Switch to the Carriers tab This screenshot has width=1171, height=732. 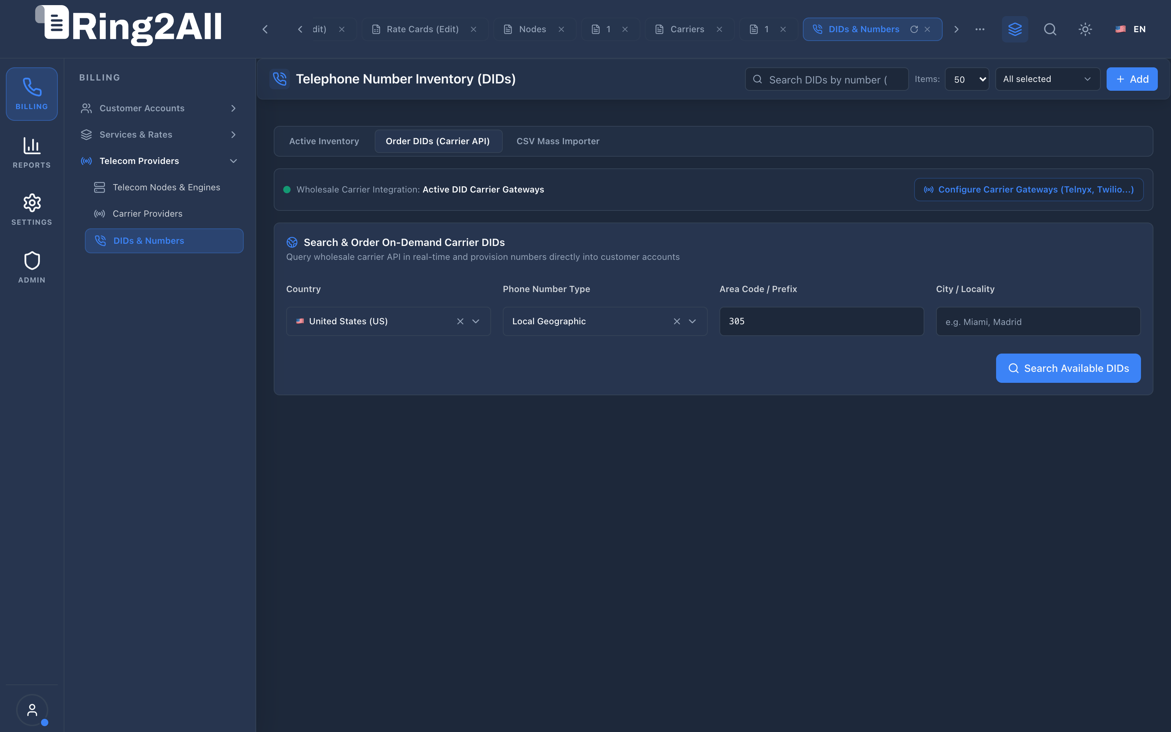tap(689, 30)
